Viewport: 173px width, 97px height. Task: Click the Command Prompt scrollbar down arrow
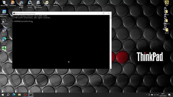click(x=111, y=68)
